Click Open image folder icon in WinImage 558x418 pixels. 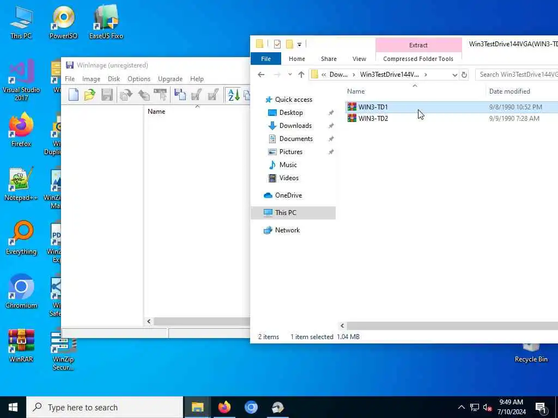tap(90, 95)
